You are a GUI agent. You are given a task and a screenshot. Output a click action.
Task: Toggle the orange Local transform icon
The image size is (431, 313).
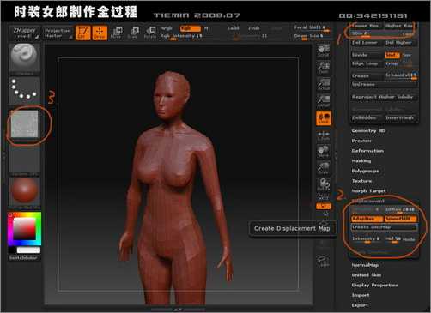324,118
